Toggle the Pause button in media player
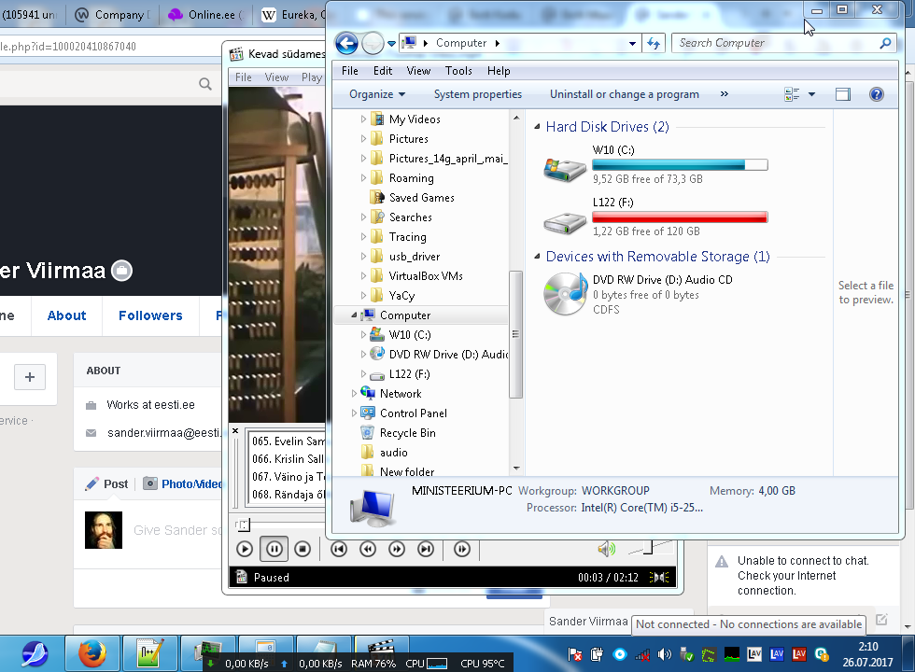Viewport: 915px width, 672px height. pos(274,549)
